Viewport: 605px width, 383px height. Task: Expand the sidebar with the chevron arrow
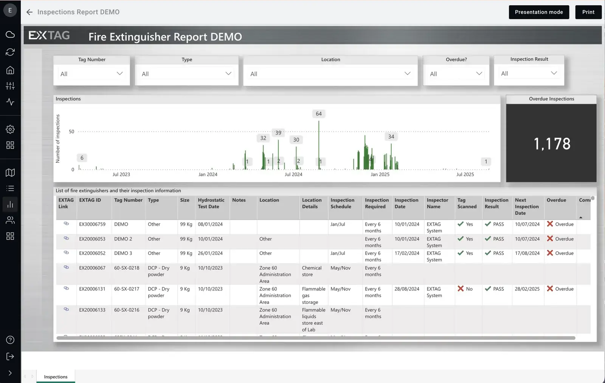point(10,373)
